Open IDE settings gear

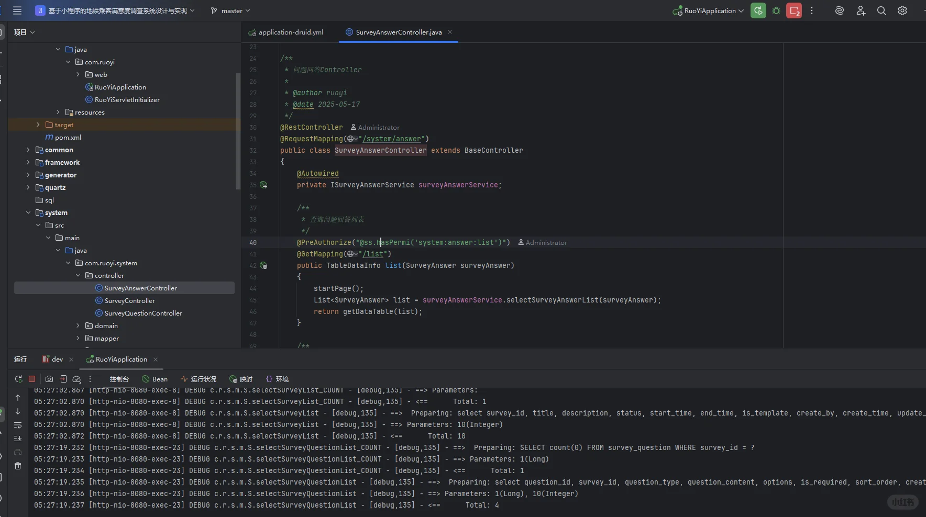[x=902, y=10]
